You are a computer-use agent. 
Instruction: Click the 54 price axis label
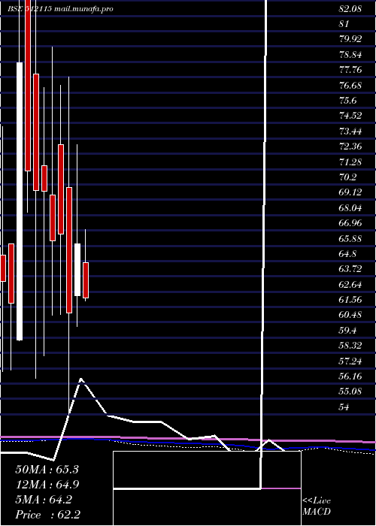click(344, 407)
